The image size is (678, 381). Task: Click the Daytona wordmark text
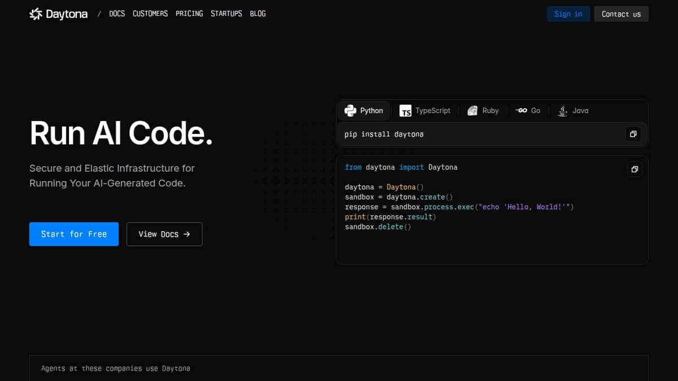point(67,14)
